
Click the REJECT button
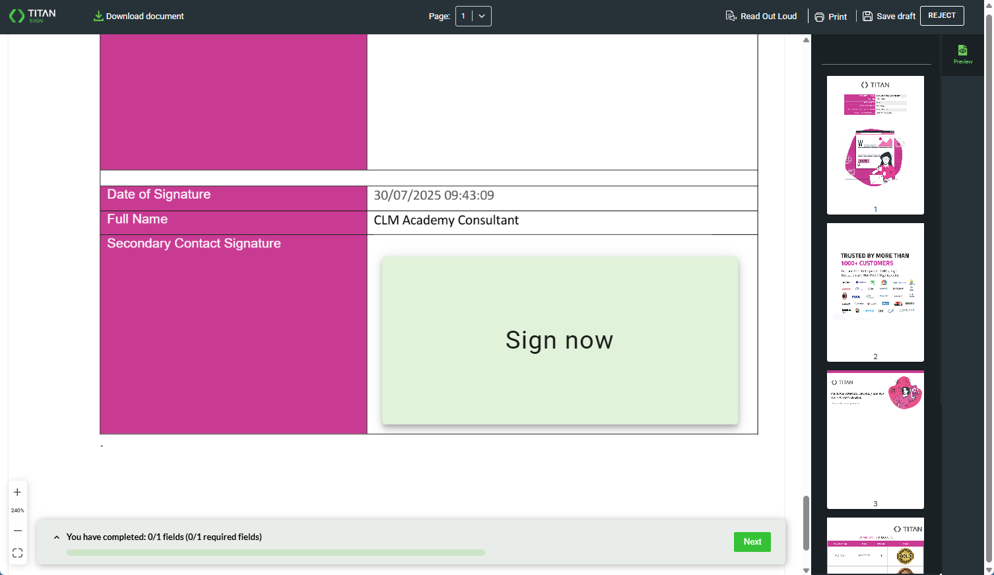[x=942, y=15]
